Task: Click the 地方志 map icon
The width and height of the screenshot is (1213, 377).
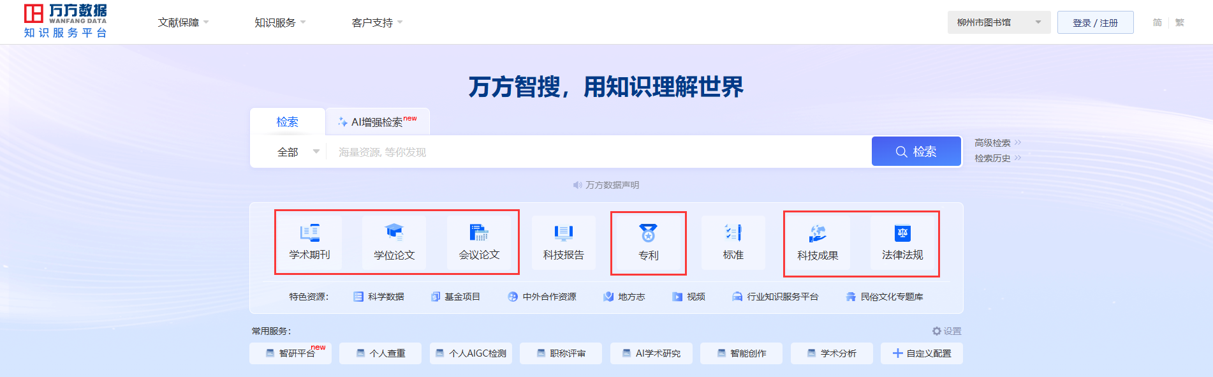Action: tap(608, 297)
